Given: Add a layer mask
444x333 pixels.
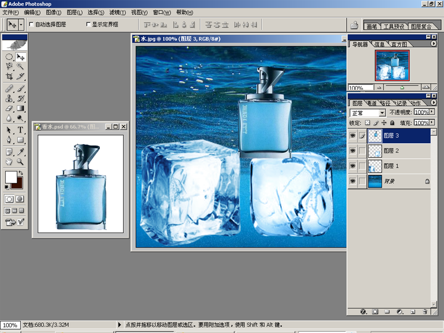Looking at the screenshot, I should coord(375,311).
